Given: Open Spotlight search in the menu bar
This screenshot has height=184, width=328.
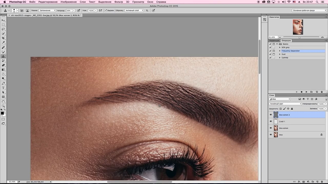Looking at the screenshot, I should tap(317, 2).
